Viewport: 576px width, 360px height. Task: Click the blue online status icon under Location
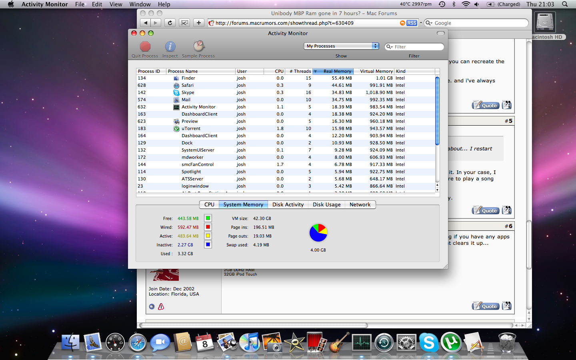point(152,307)
